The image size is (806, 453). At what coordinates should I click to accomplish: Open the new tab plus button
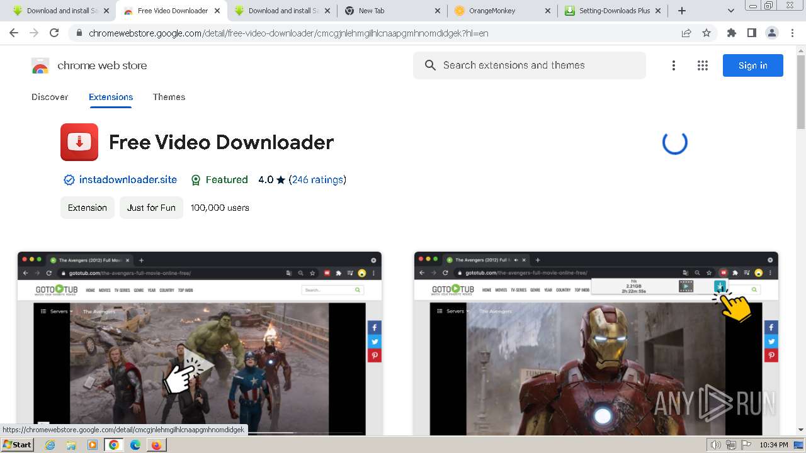tap(682, 11)
